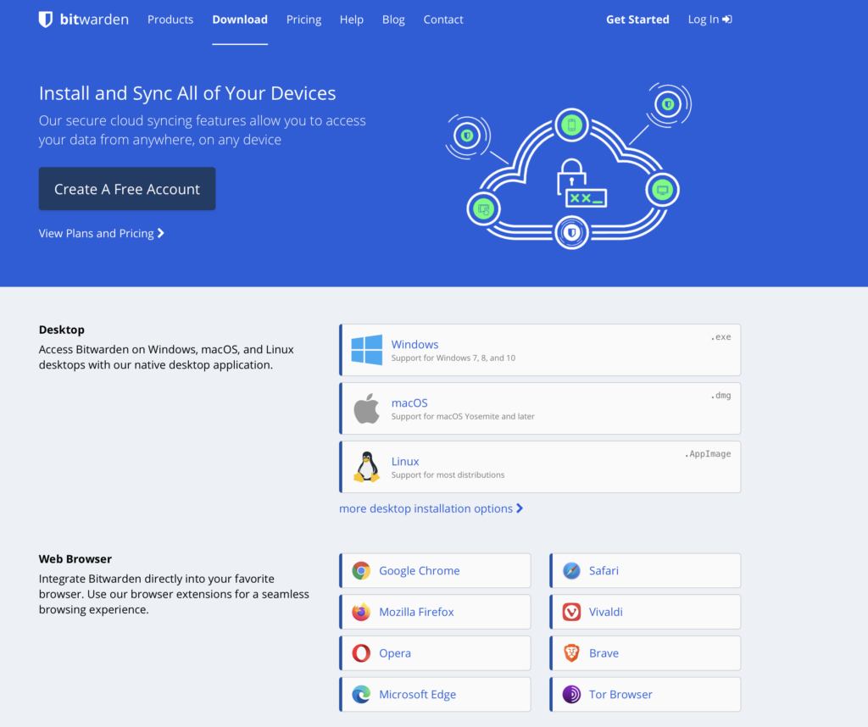Click the bitwarden wordmark text
This screenshot has width=868, height=727.
pyautogui.click(x=94, y=19)
